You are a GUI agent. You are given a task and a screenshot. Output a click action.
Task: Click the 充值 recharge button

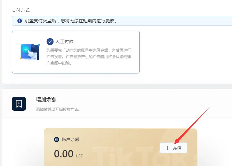[173, 148]
